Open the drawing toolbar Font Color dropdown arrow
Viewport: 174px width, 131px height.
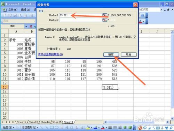click(106, 128)
